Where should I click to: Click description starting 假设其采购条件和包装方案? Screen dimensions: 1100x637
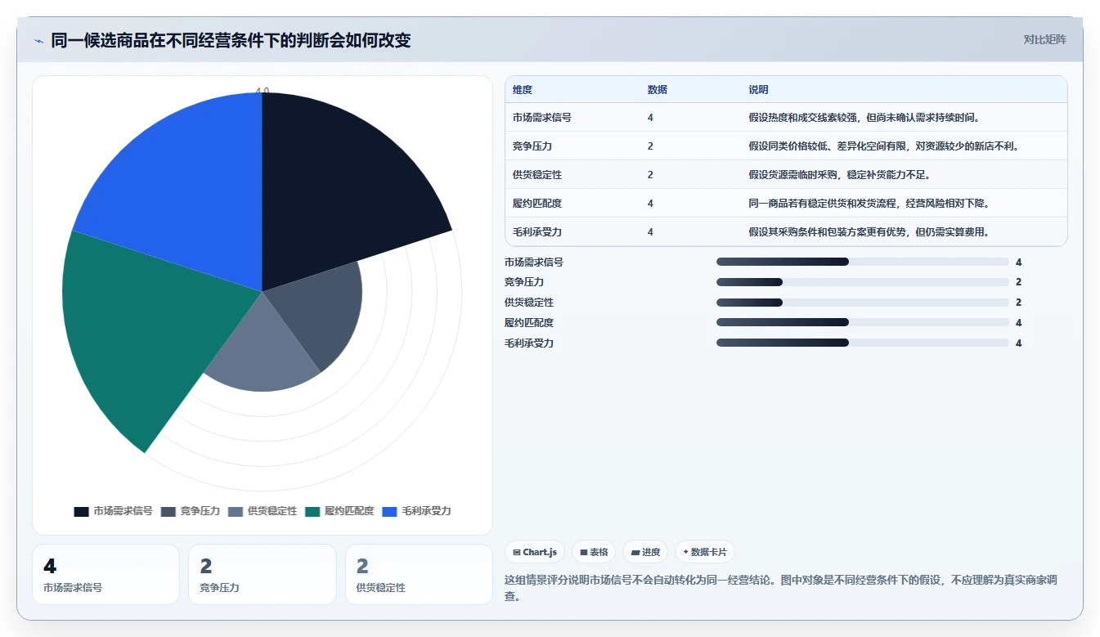869,232
